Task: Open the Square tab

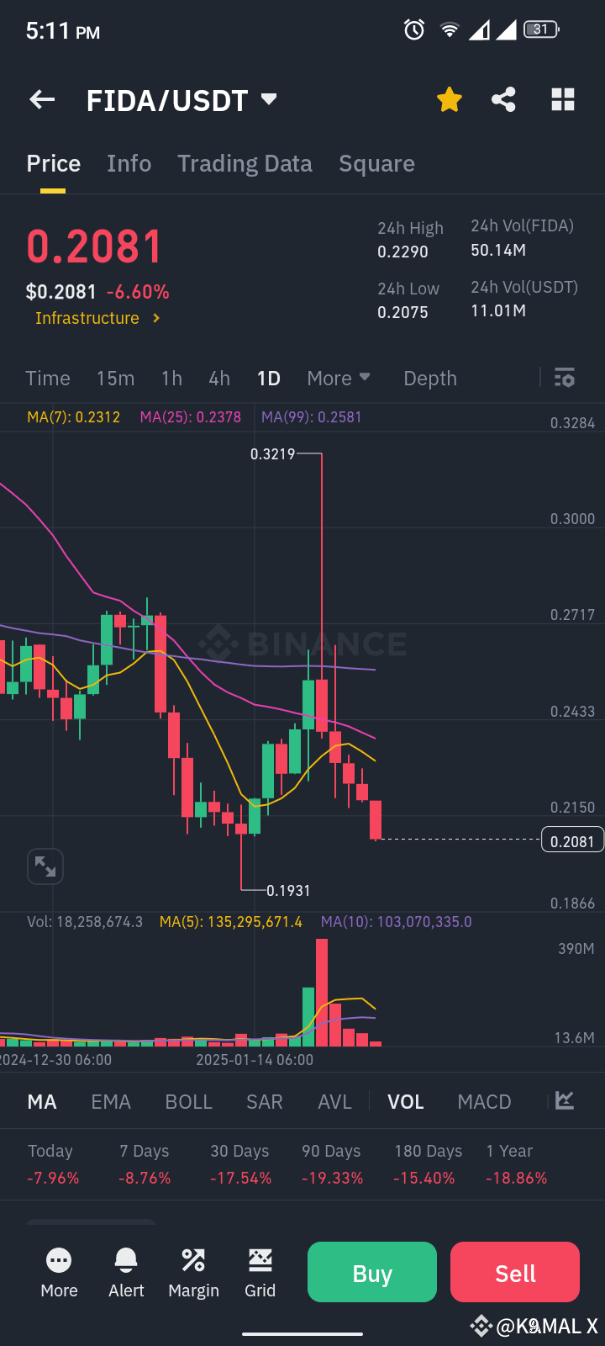Action: 376,163
